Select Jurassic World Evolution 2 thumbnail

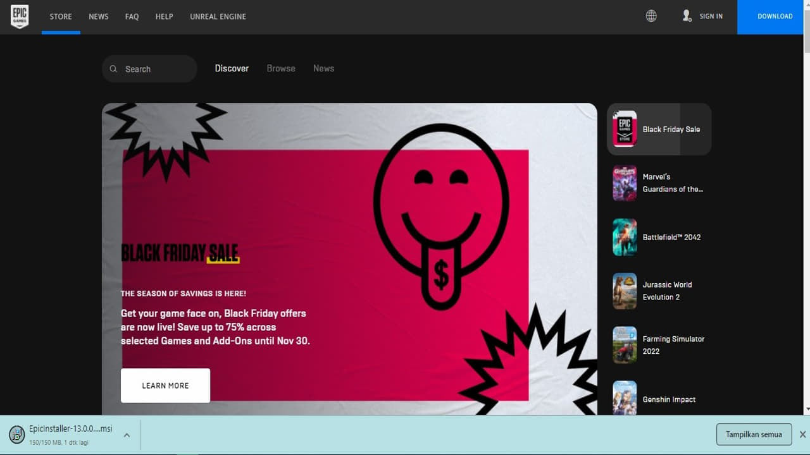625,291
